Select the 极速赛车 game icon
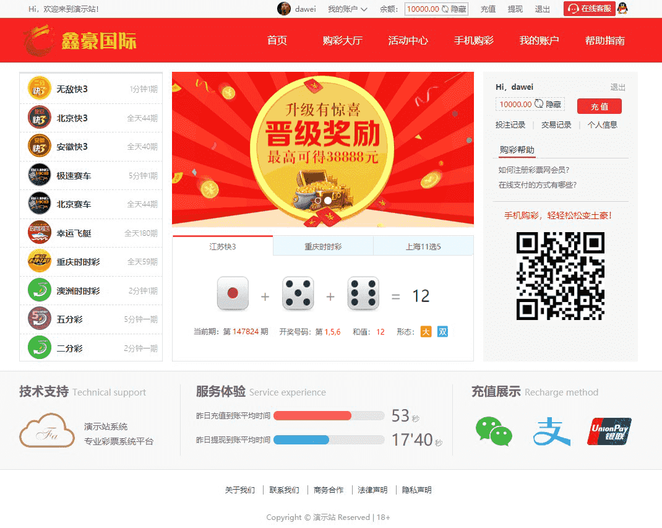The height and width of the screenshot is (528, 662). 39,175
